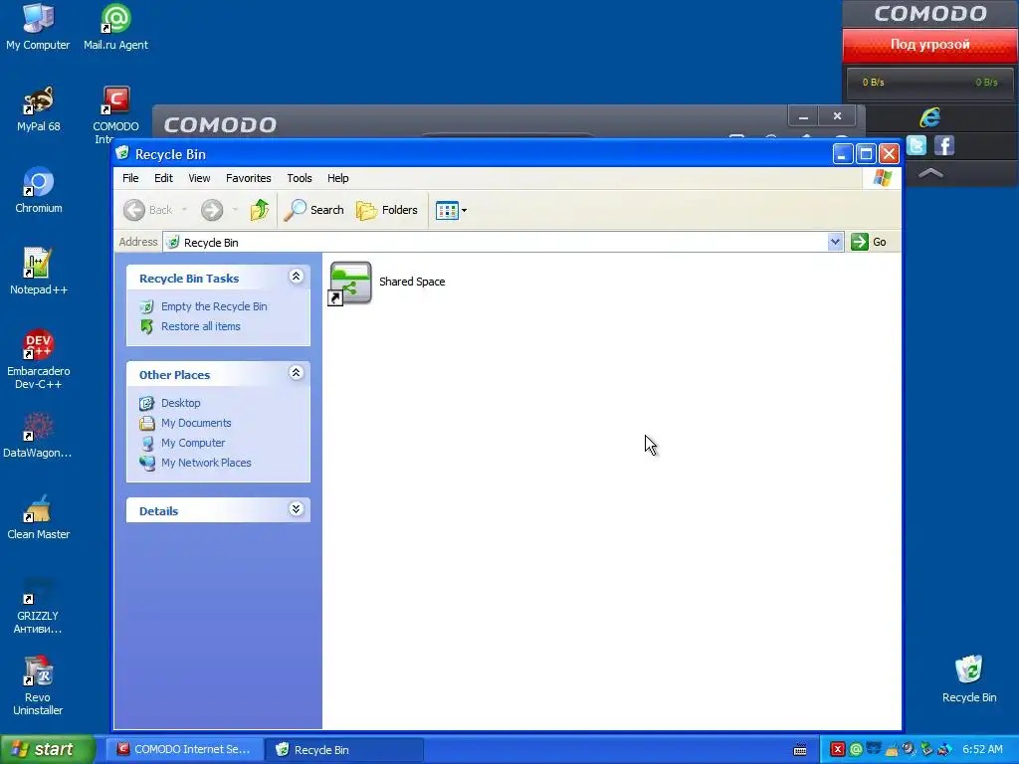Image resolution: width=1019 pixels, height=764 pixels.
Task: Select Revo Uninstaller desktop shortcut
Action: 38,686
